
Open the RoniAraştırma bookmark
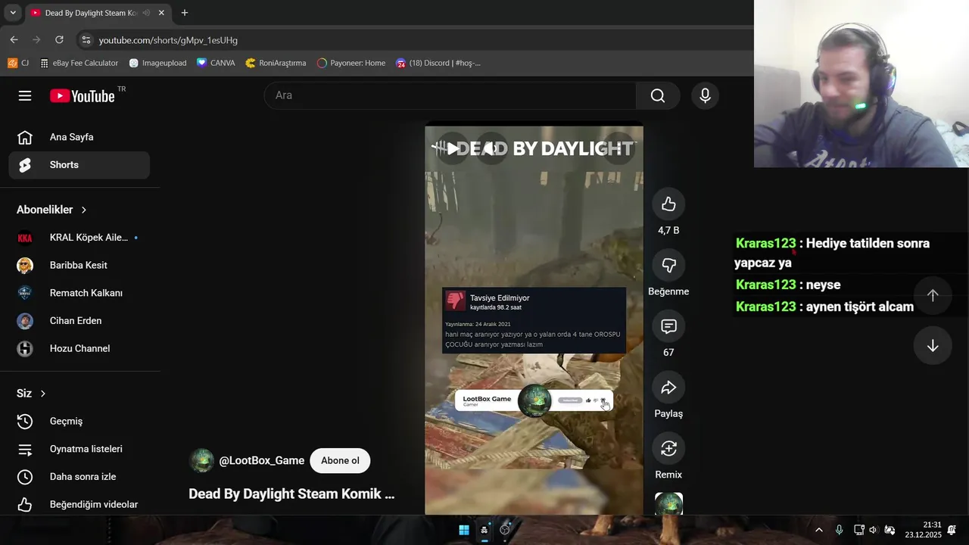click(x=276, y=63)
